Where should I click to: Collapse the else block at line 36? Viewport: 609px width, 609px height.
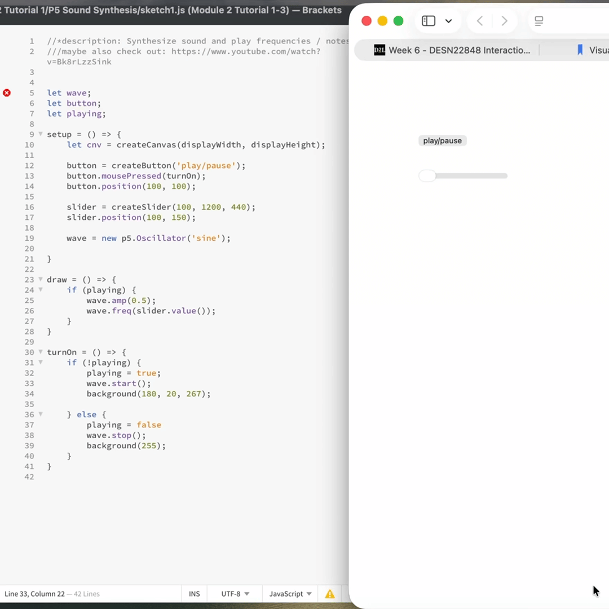(x=41, y=414)
